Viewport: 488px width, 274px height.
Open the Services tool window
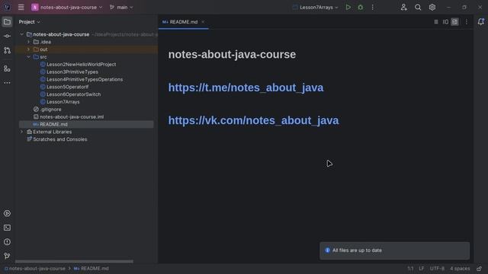[7, 213]
